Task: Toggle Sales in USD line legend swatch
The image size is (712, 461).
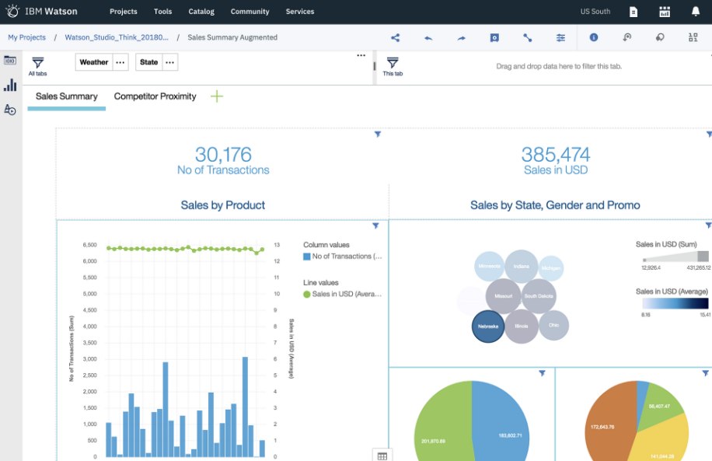Action: point(307,295)
